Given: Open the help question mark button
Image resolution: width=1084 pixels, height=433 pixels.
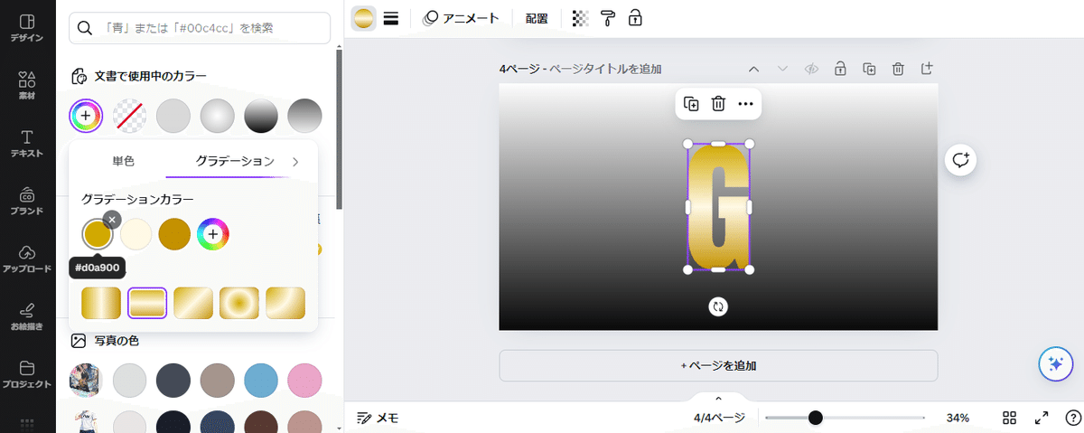Looking at the screenshot, I should [x=1072, y=418].
